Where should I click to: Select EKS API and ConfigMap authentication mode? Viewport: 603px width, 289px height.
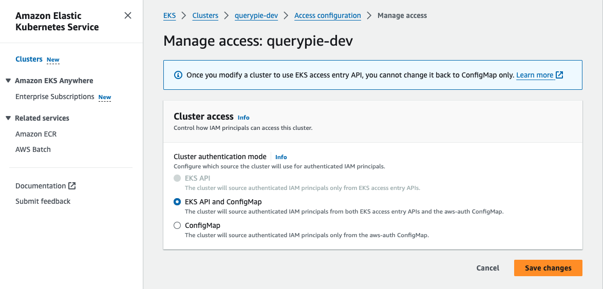tap(177, 202)
